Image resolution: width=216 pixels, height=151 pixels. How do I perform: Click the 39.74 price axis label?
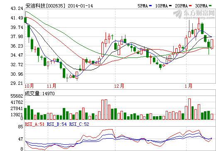(17, 27)
